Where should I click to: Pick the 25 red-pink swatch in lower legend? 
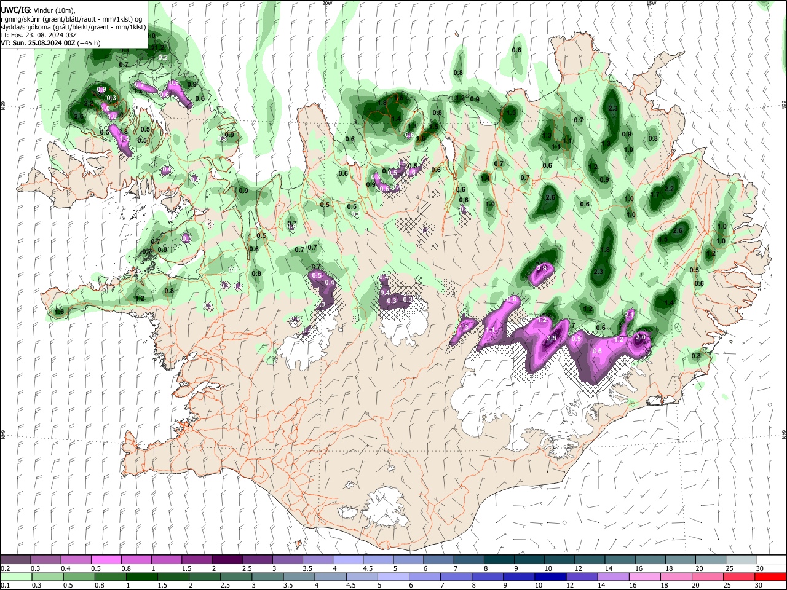(738, 576)
